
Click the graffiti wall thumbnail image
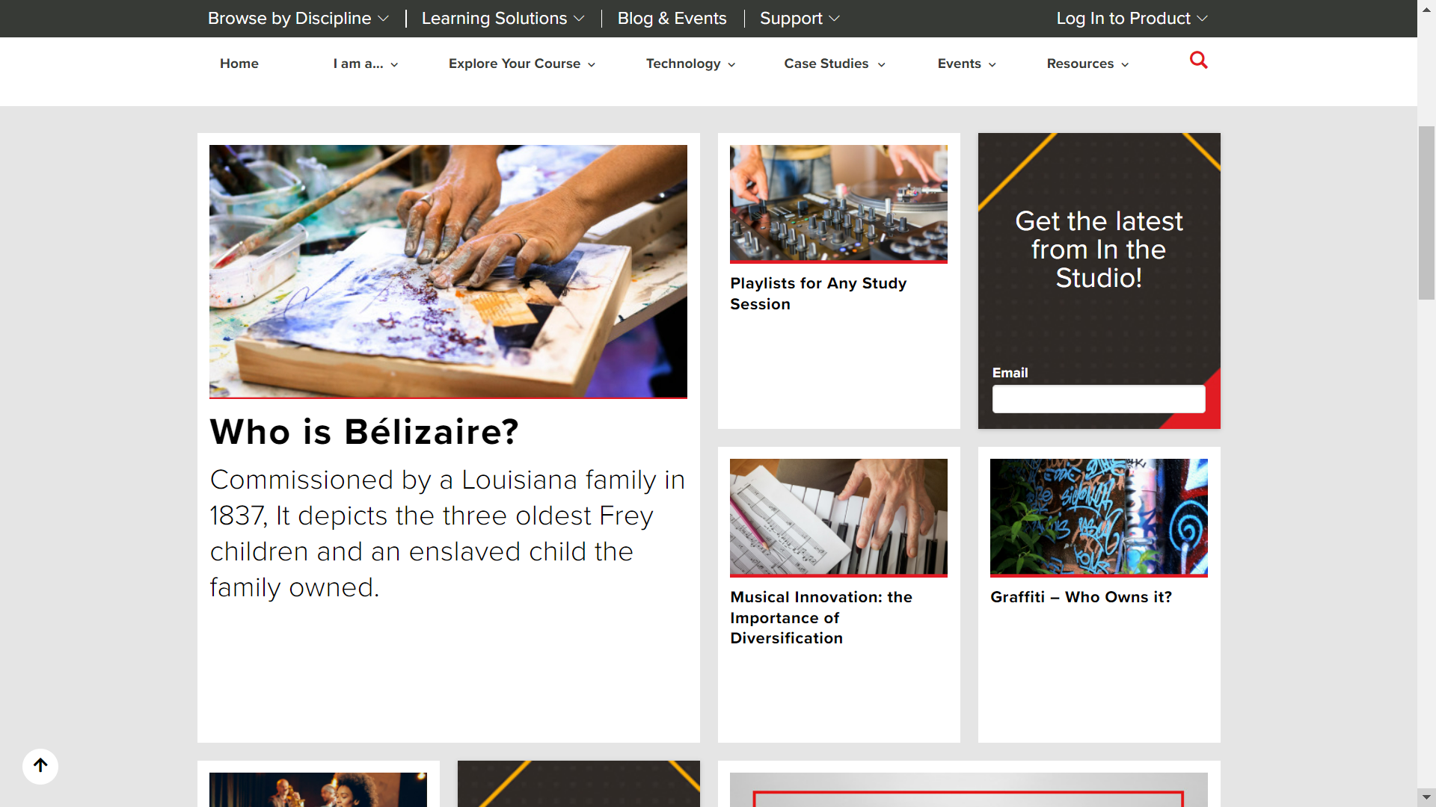click(x=1098, y=517)
